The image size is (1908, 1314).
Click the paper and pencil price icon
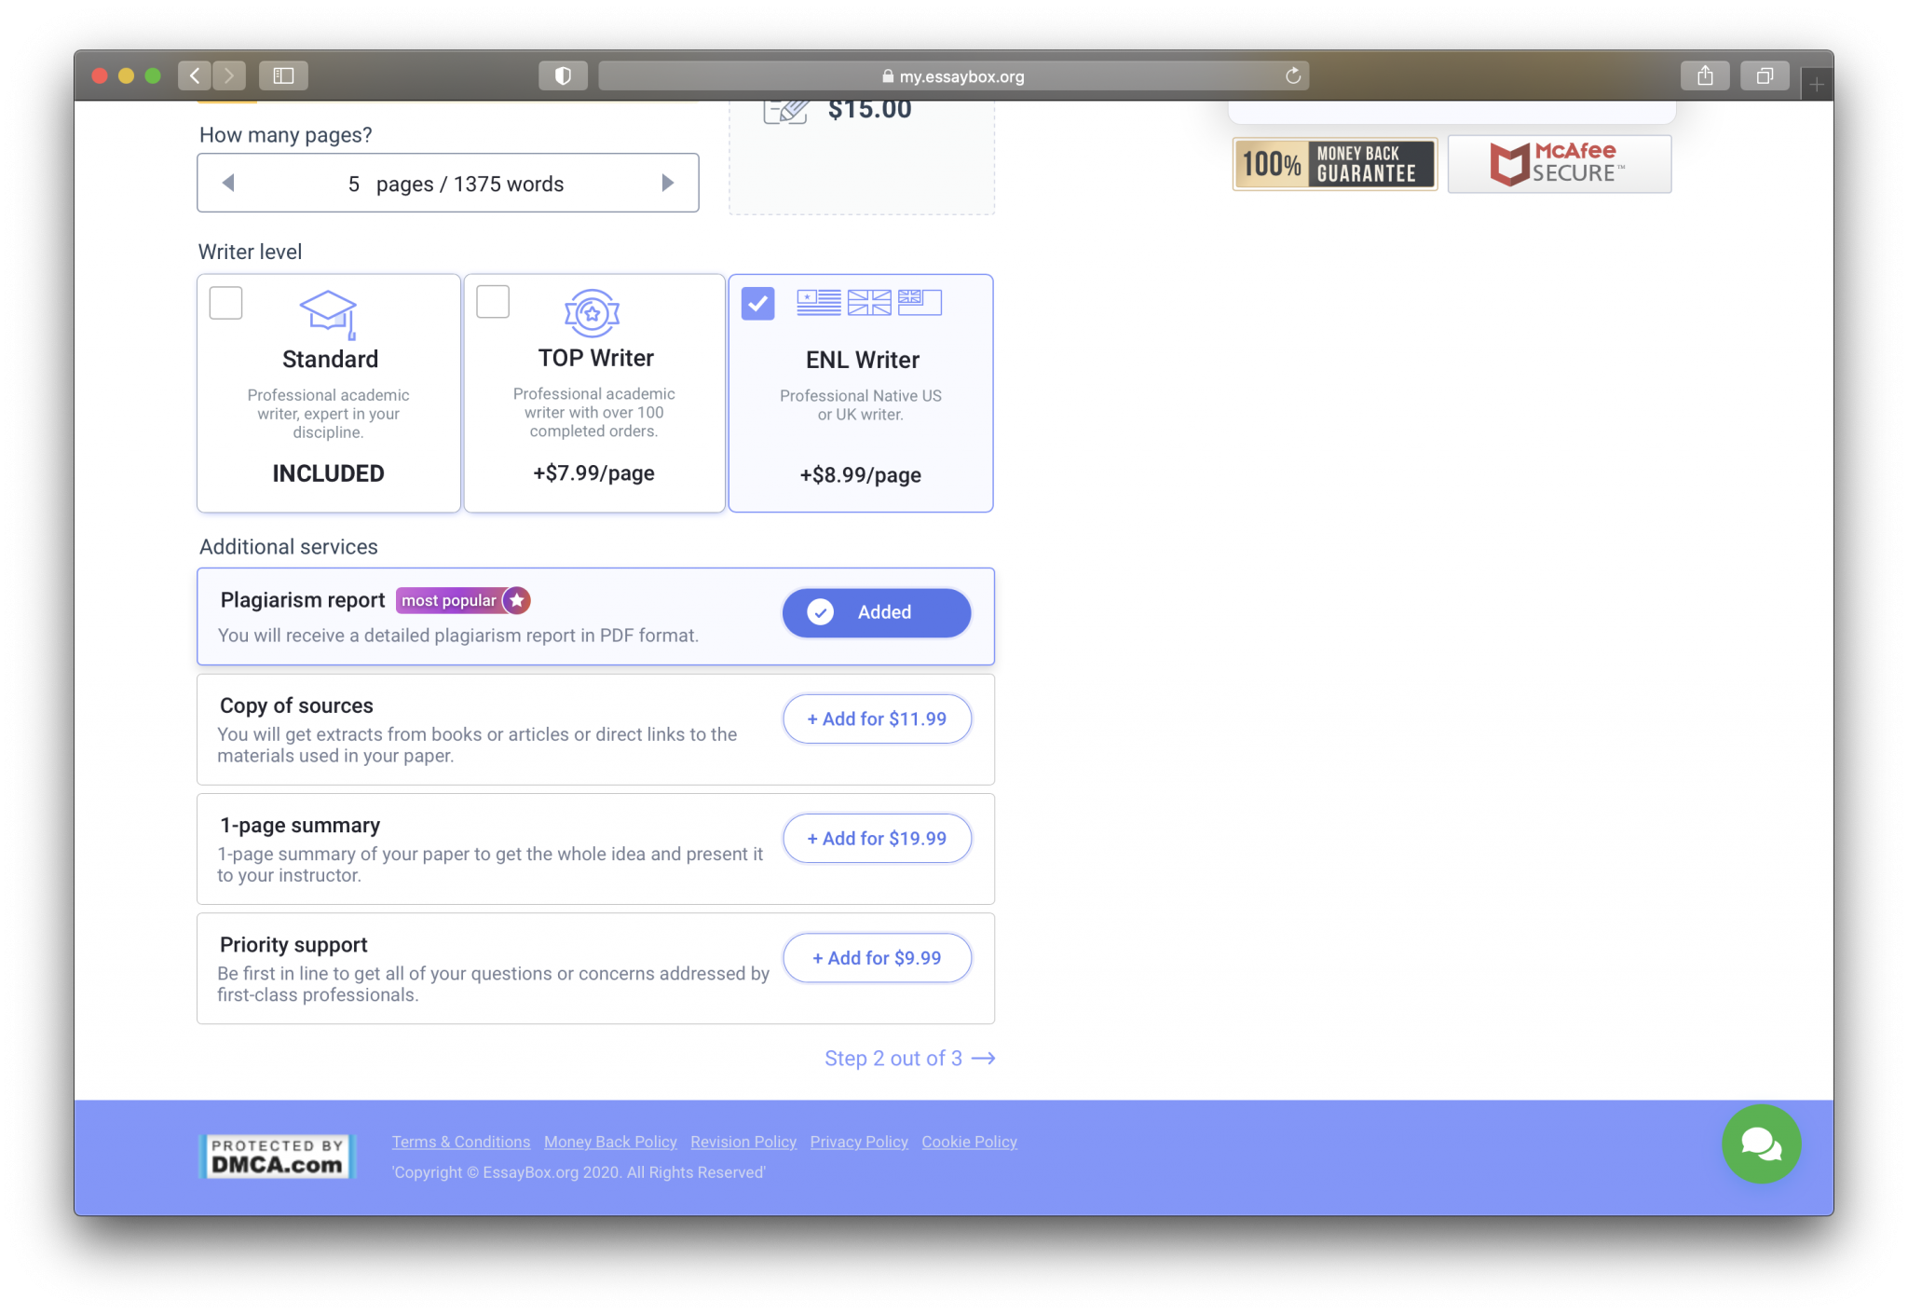785,111
